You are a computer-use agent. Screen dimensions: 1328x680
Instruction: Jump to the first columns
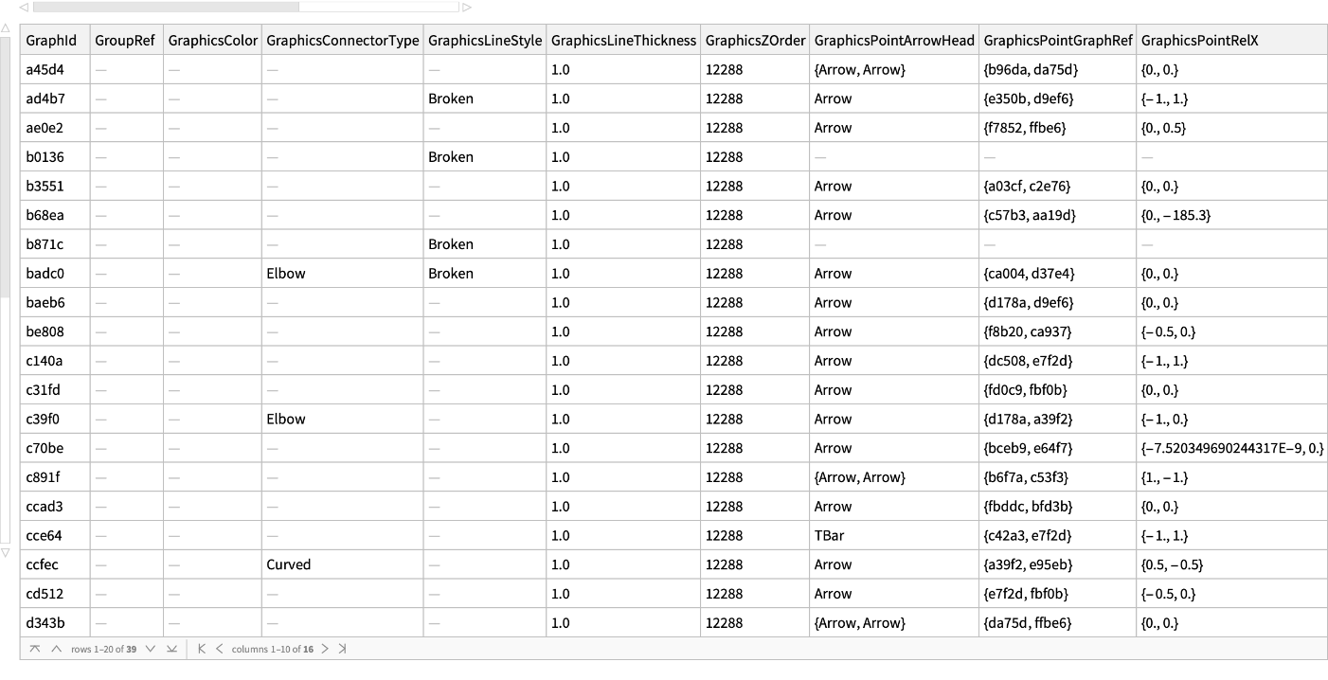coord(202,649)
